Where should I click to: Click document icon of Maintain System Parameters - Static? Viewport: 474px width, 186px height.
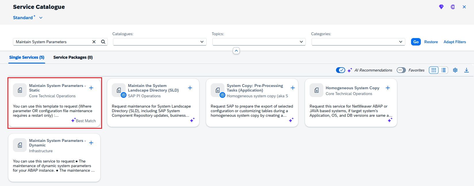(x=20, y=90)
